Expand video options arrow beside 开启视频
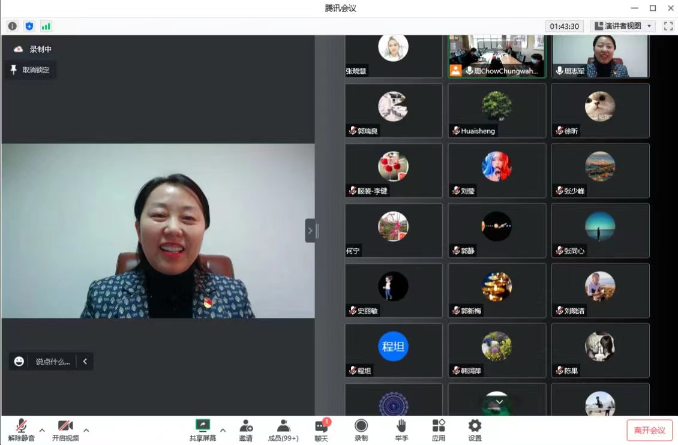 pos(86,430)
